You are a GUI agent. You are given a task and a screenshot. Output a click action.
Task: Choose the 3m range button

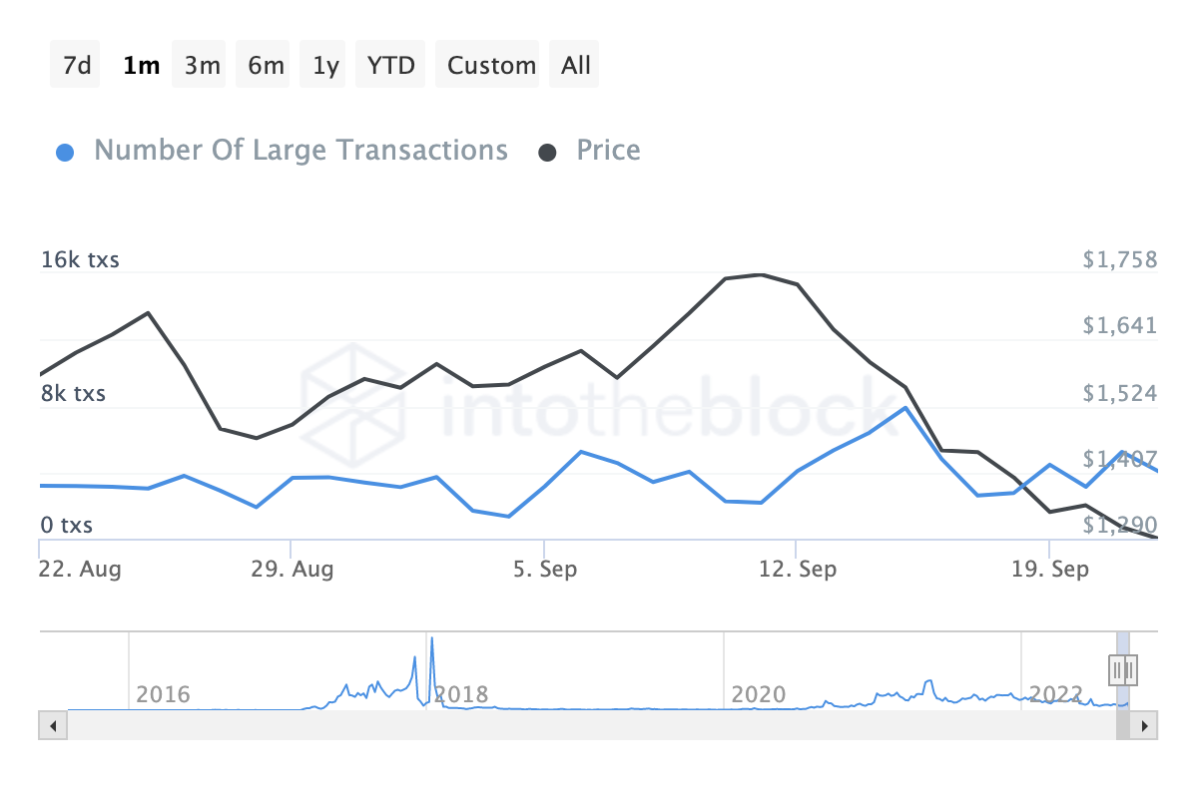click(202, 66)
